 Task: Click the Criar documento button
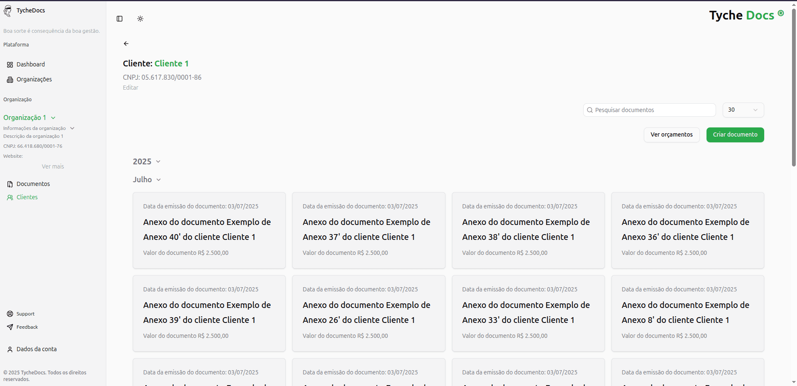pos(735,135)
